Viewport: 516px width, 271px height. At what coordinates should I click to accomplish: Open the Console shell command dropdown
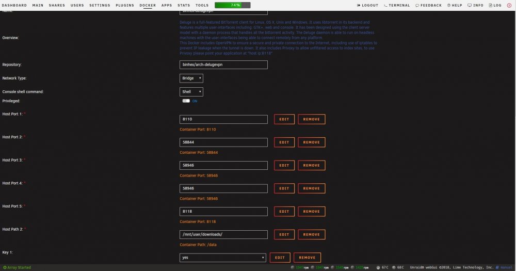[x=191, y=91]
